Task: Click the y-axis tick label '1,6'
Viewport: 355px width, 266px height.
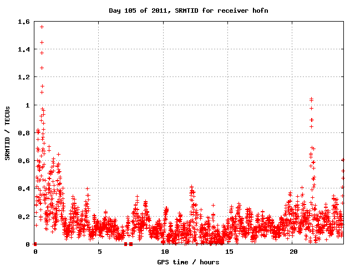Action: 24,22
